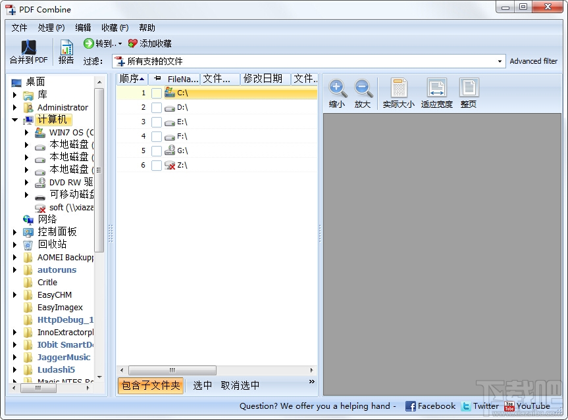
Task: Sort by the Order (顺序) column
Action: (132, 78)
